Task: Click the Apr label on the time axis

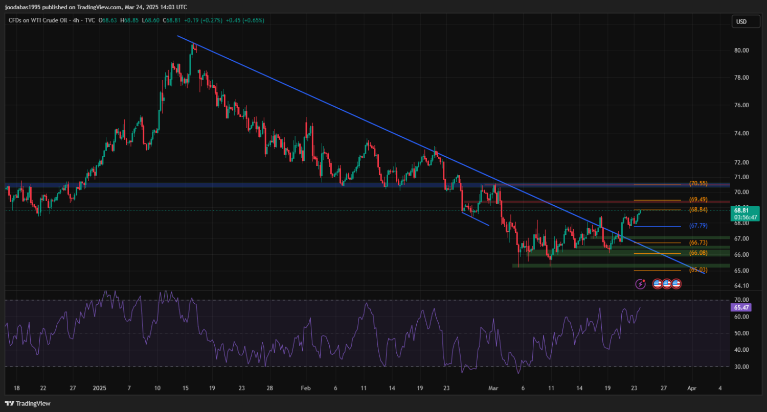Action: point(692,389)
